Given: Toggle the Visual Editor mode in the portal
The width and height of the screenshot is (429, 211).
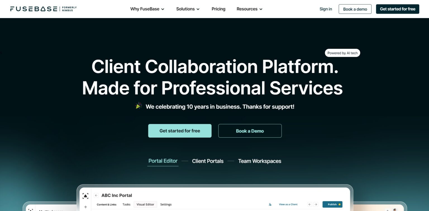Looking at the screenshot, I should [x=145, y=204].
